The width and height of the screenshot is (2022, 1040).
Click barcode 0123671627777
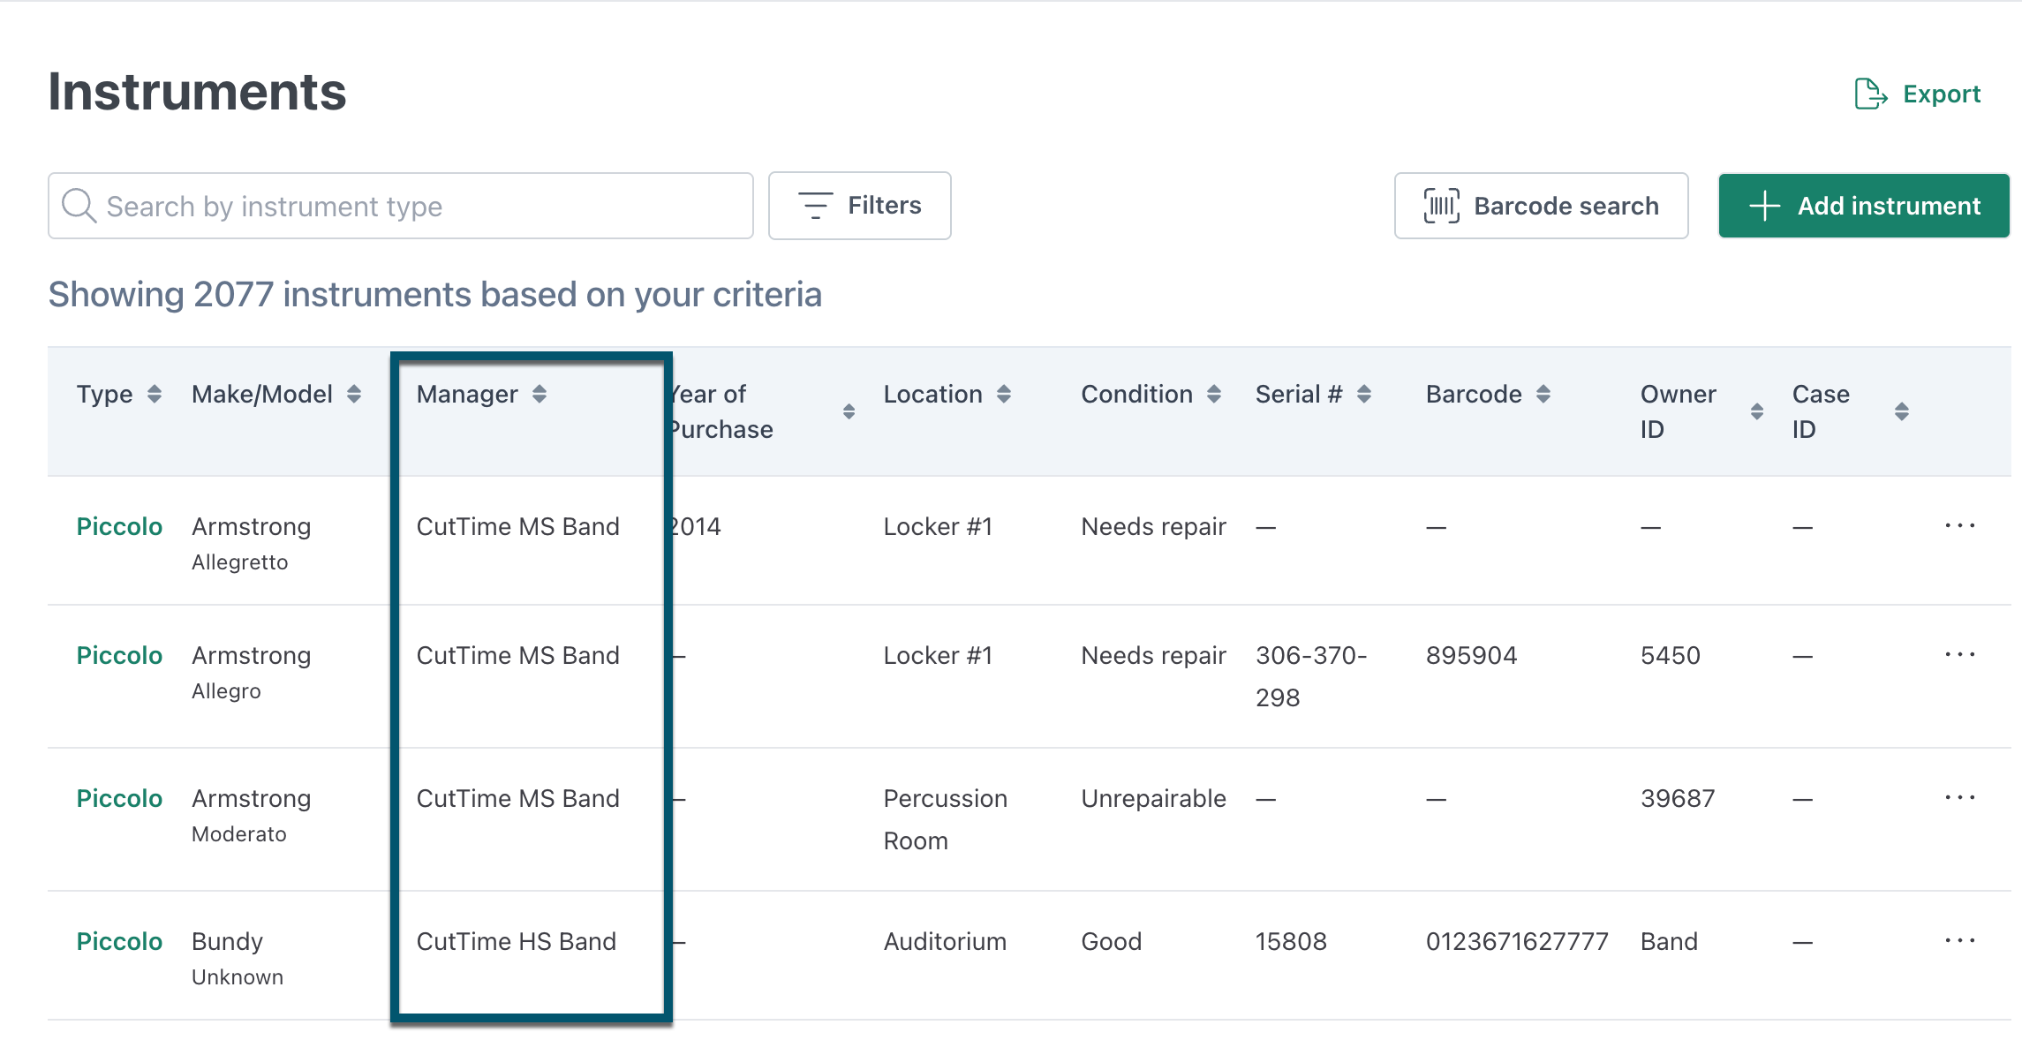(1517, 941)
